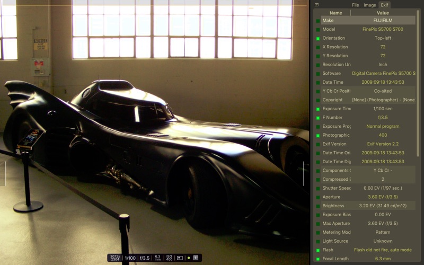Click the Batmobile photo preview
Image resolution: width=424 pixels, height=265 pixels.
point(154,132)
